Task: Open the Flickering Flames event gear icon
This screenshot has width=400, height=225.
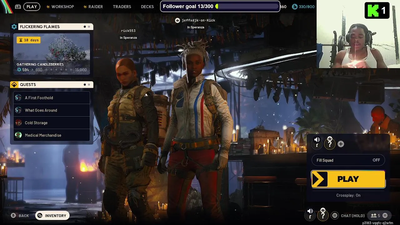Action: (x=14, y=27)
